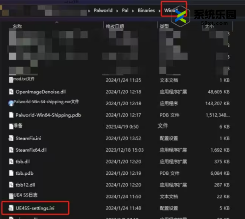
Task: Sort files by the 修改日期 column header
Action: (115, 26)
